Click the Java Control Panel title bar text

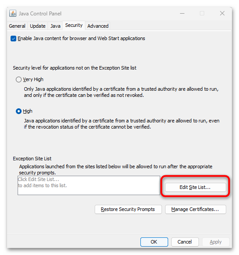click(x=40, y=14)
